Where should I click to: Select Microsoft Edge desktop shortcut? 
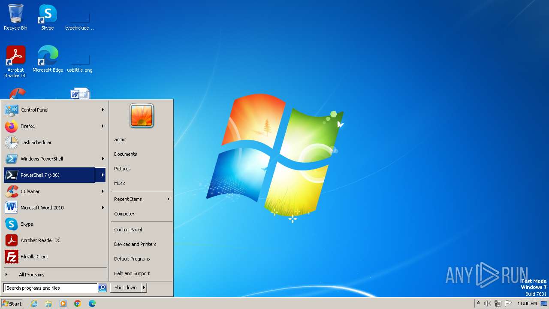click(48, 59)
